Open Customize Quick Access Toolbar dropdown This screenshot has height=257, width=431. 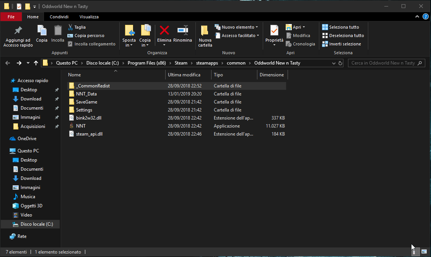35,6
